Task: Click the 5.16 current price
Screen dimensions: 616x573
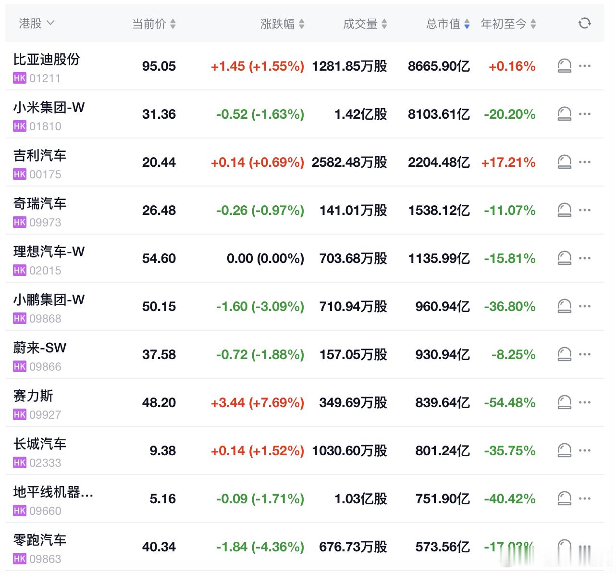Action: point(163,498)
